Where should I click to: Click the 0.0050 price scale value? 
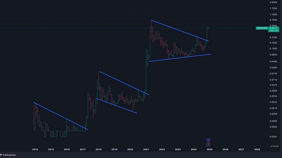[273, 91]
